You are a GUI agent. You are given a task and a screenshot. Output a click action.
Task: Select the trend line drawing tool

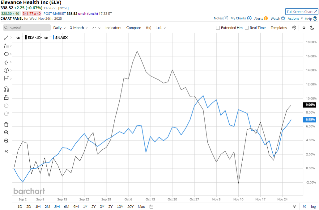6,38
